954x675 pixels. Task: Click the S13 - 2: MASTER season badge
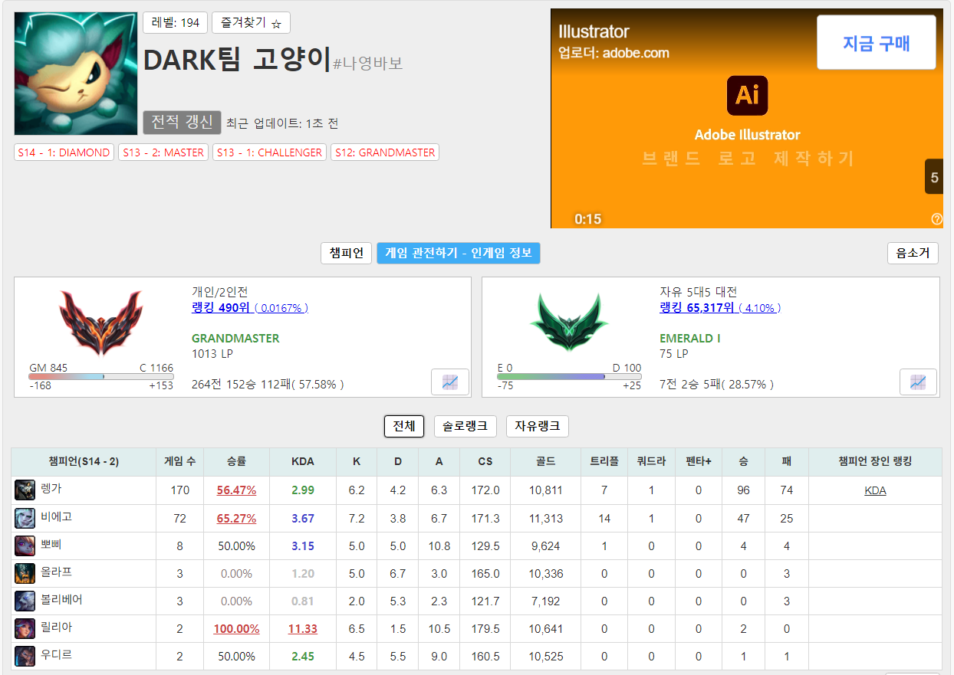pos(163,152)
